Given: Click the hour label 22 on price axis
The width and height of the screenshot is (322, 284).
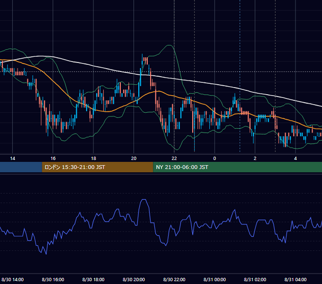Looking at the screenshot, I should (x=174, y=159).
